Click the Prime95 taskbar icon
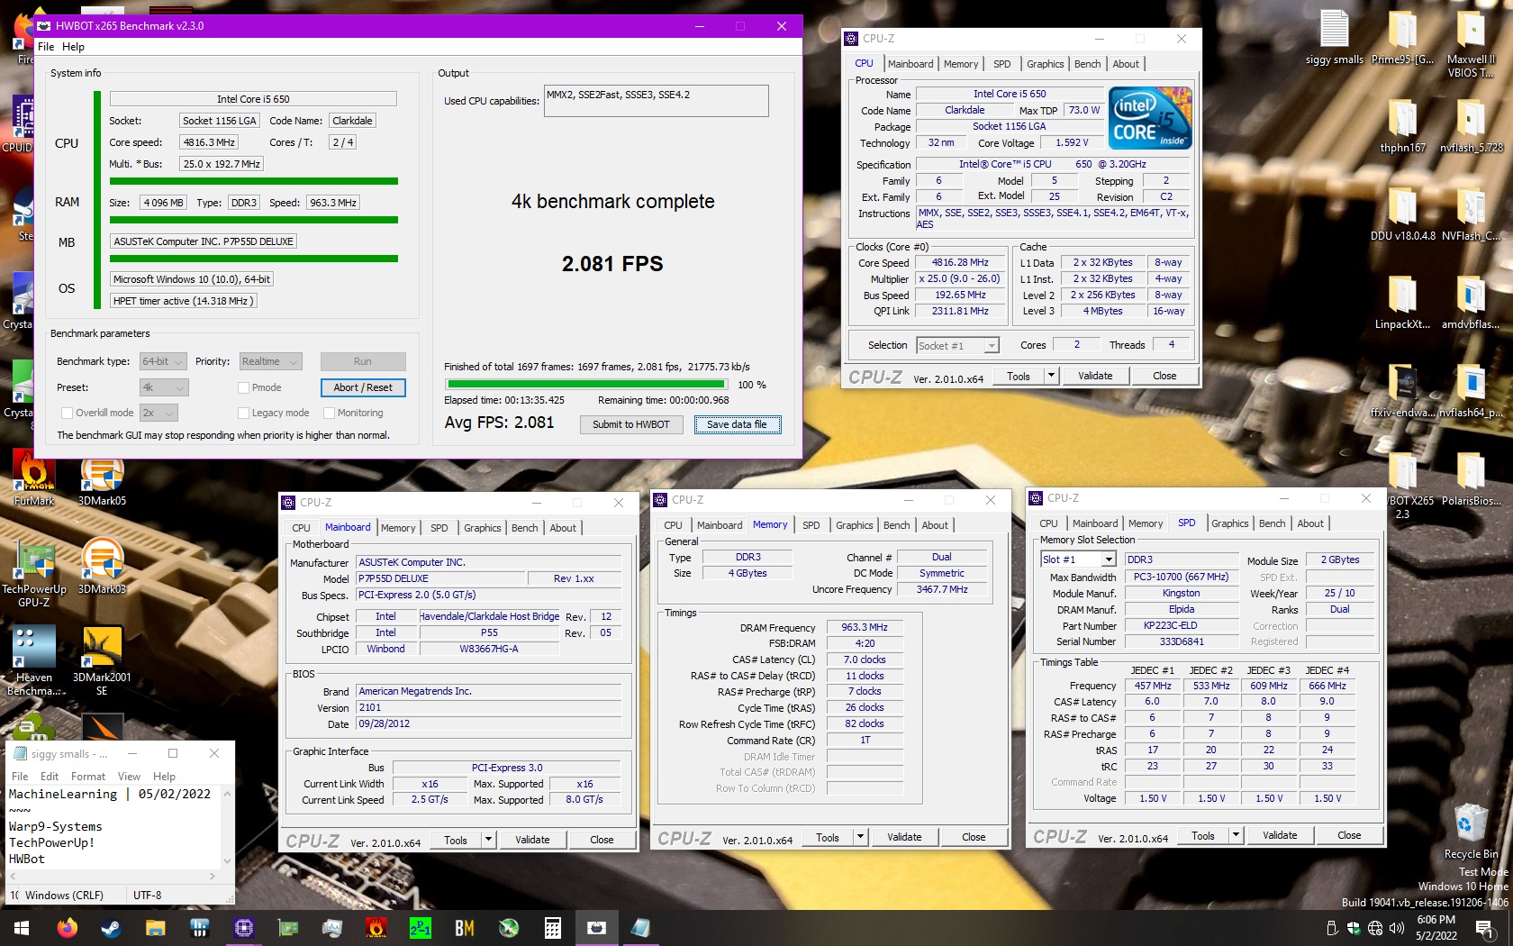Screen dimensions: 1513x946 pos(420,928)
